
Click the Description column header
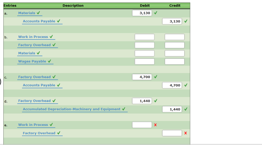click(73, 6)
